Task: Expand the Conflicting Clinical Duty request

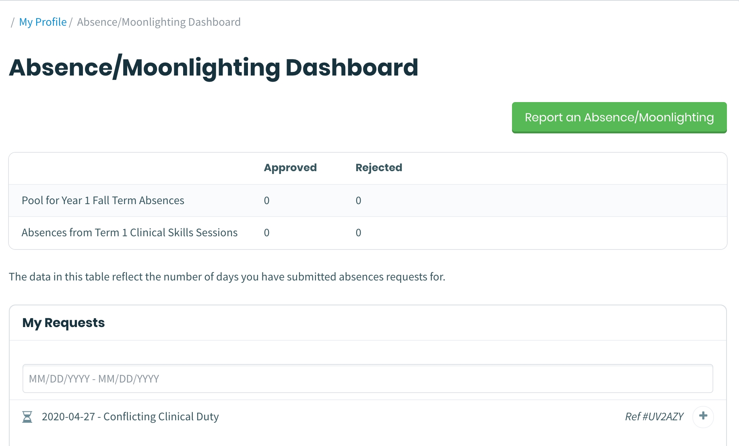Action: pyautogui.click(x=703, y=416)
